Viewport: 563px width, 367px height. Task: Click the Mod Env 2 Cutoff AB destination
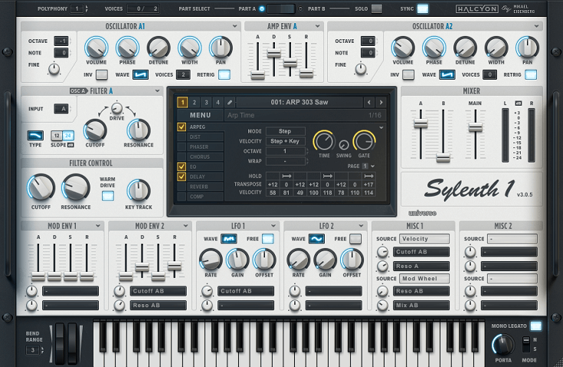159,291
